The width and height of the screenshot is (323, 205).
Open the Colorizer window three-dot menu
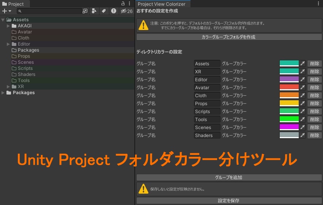[318, 3]
